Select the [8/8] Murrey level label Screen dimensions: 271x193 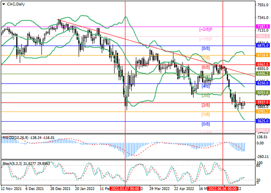[x=205, y=49]
